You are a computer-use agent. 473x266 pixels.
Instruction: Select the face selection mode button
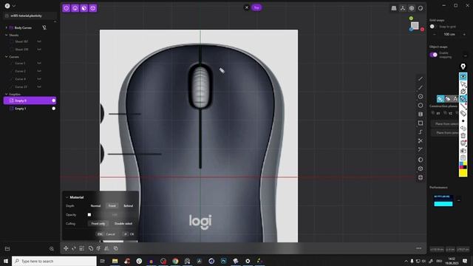point(84,8)
